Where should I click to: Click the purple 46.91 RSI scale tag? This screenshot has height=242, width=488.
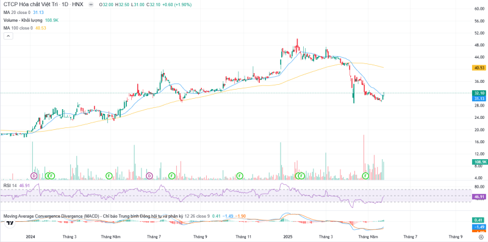479,197
